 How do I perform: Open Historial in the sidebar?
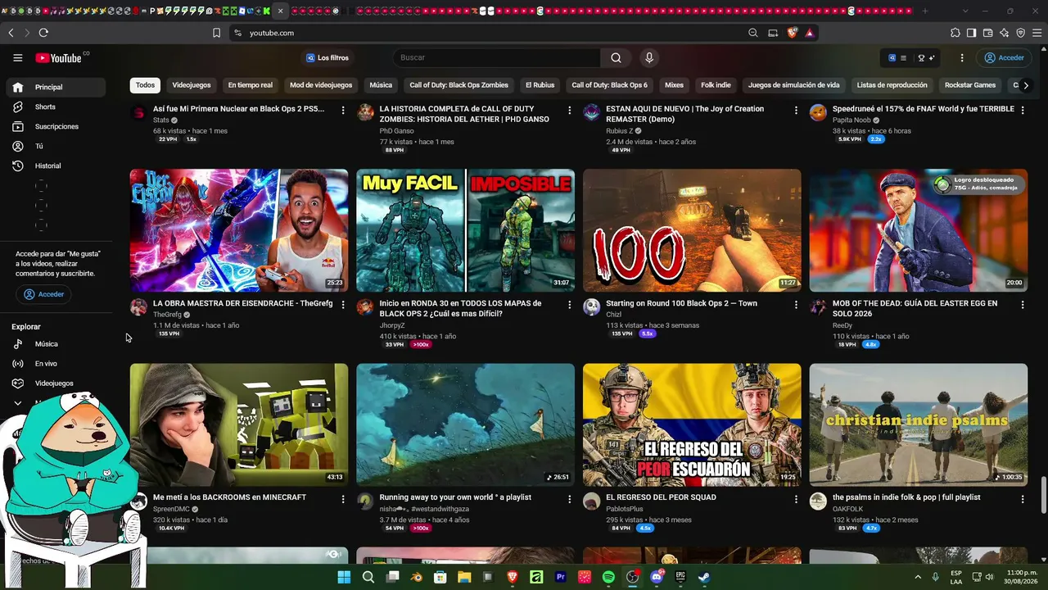pos(56,166)
